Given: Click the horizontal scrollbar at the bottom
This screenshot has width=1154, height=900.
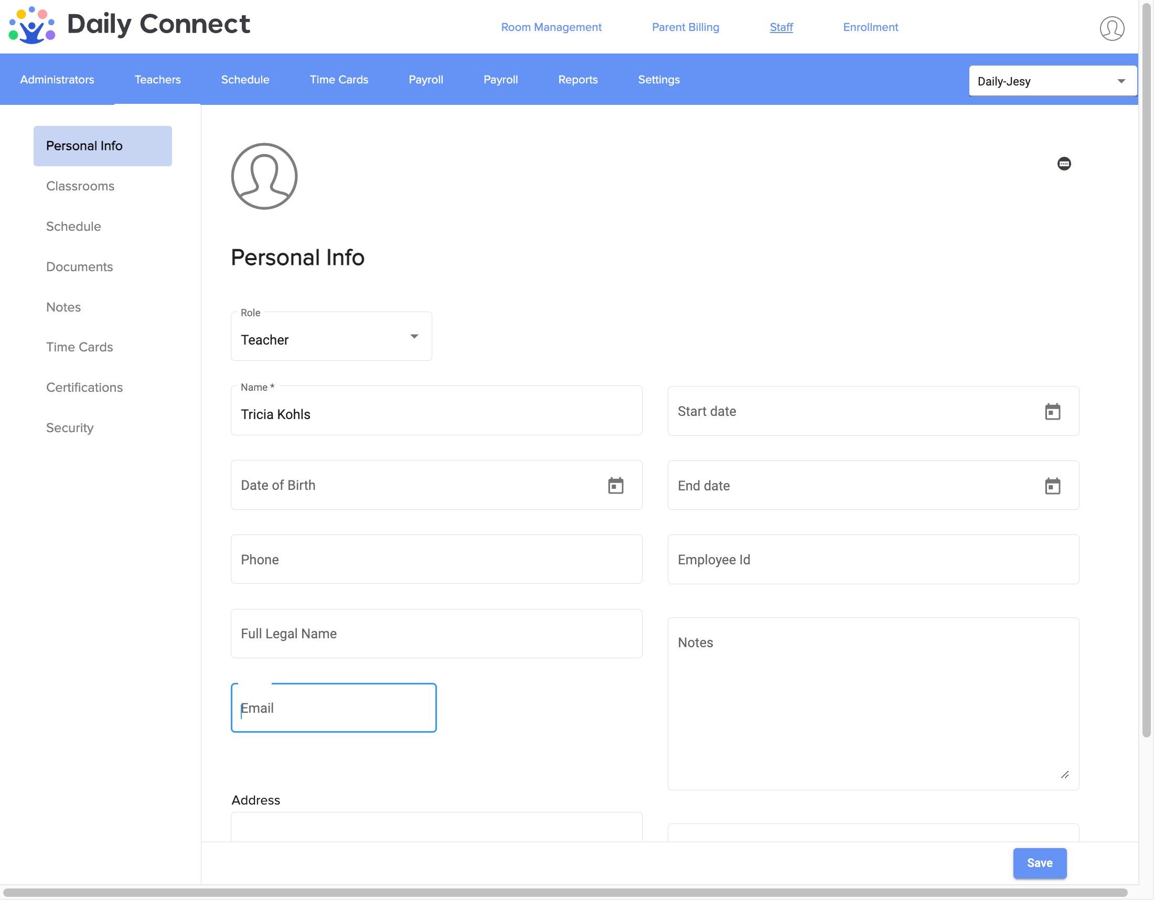Looking at the screenshot, I should pos(565,893).
